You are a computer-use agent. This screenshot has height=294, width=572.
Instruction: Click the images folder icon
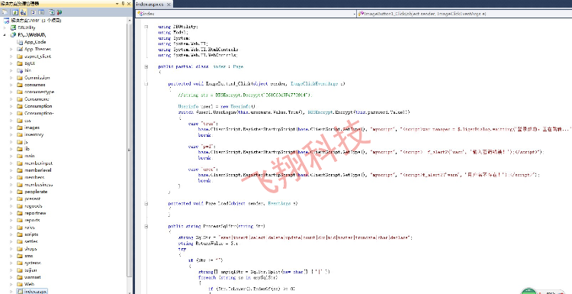20,128
